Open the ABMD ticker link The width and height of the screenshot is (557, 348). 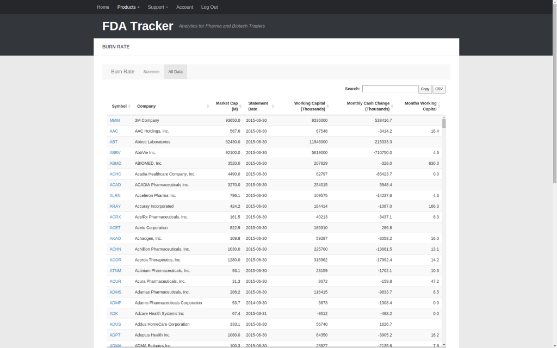pos(115,163)
